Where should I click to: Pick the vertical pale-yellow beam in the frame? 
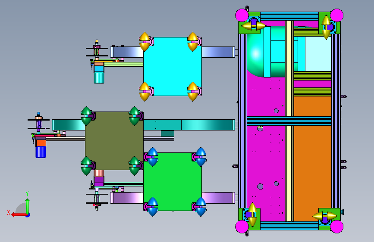289,121
